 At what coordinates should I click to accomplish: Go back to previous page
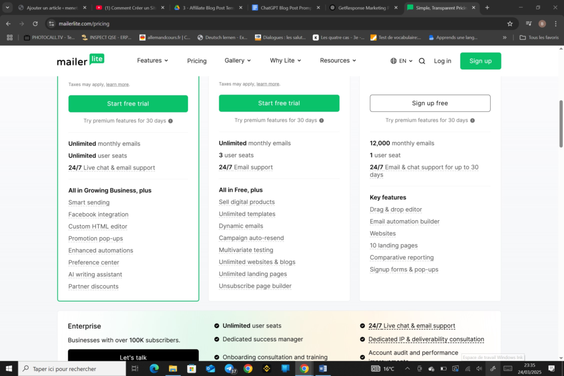[8, 24]
